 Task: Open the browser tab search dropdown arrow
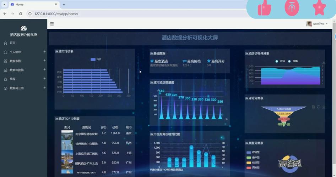coord(4,4)
